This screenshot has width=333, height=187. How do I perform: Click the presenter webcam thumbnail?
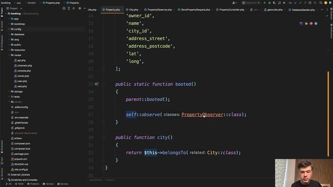pyautogui.click(x=304, y=173)
